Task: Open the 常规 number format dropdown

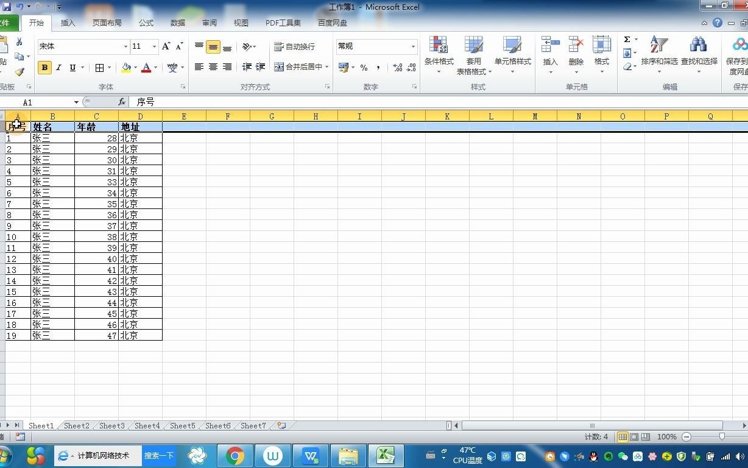Action: (413, 46)
